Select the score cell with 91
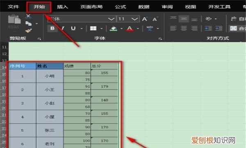246x148 pixels. pyautogui.click(x=77, y=86)
